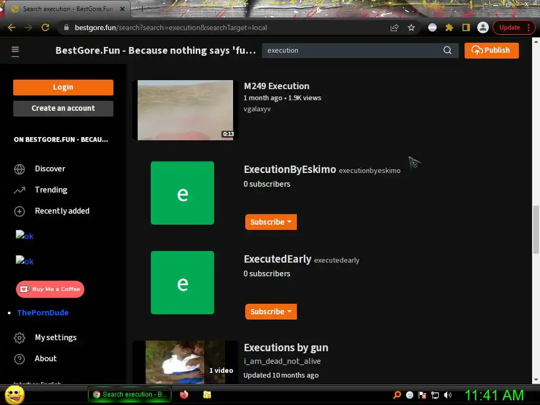Close the Search execution browser tab
This screenshot has width=540, height=405.
pyautogui.click(x=122, y=9)
